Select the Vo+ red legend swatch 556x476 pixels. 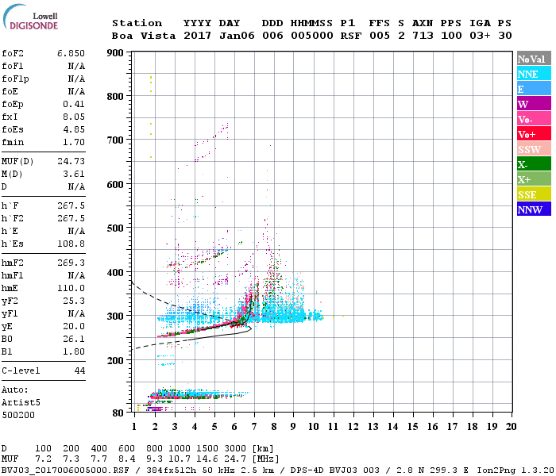(x=534, y=134)
